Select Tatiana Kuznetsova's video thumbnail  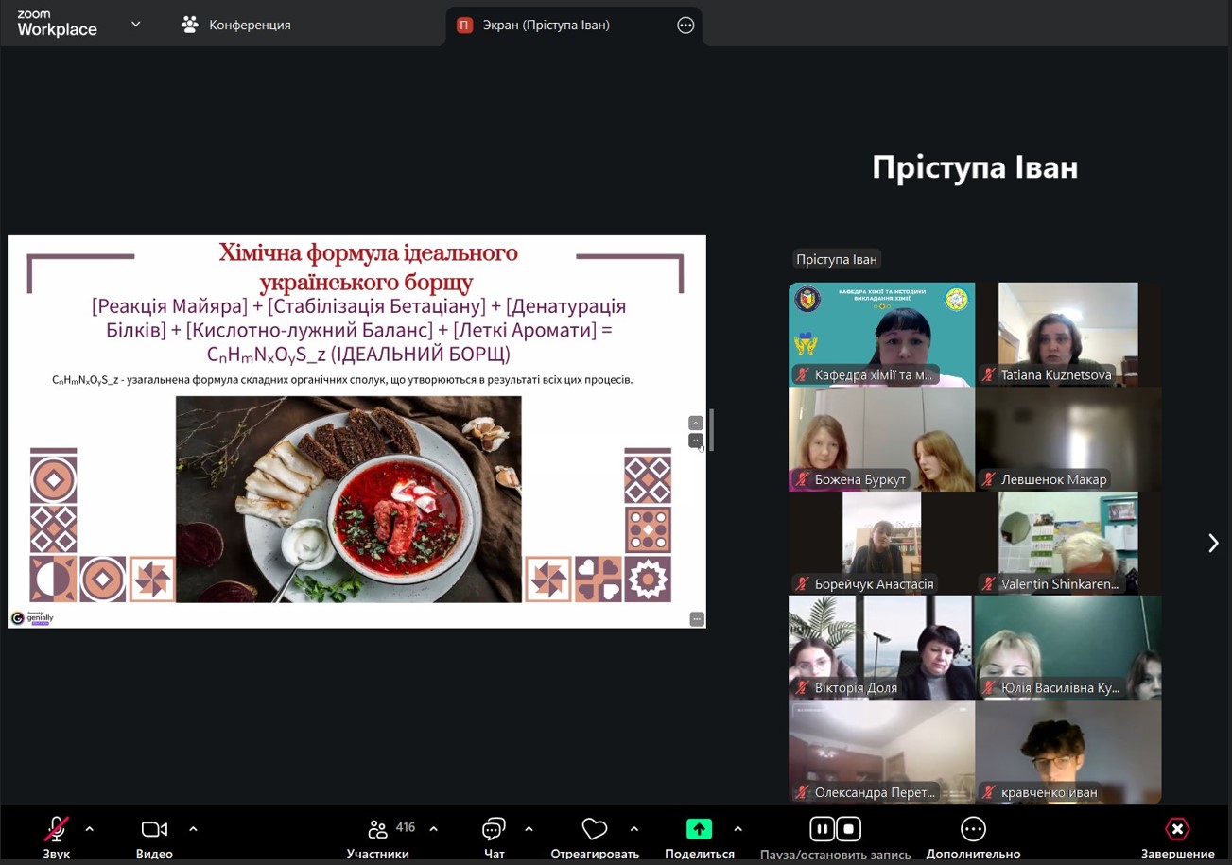point(1067,335)
